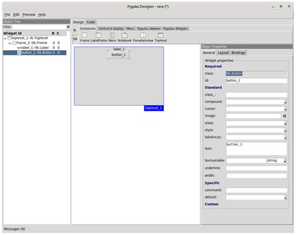Open the textvariable type dropdown
The image size is (296, 235).
pyautogui.click(x=285, y=161)
